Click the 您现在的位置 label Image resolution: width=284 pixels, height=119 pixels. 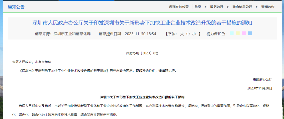pyautogui.click(x=179, y=7)
